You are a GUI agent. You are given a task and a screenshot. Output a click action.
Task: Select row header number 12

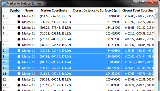click(x=5, y=79)
